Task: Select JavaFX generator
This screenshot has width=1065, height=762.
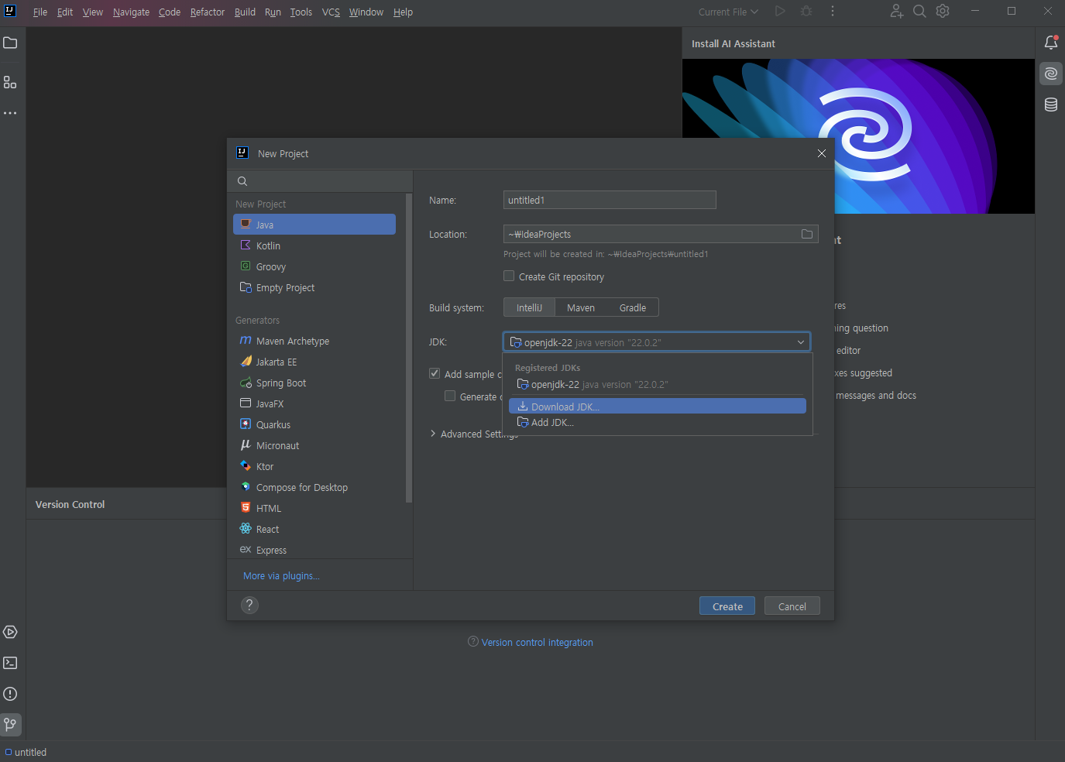Action: click(314, 403)
